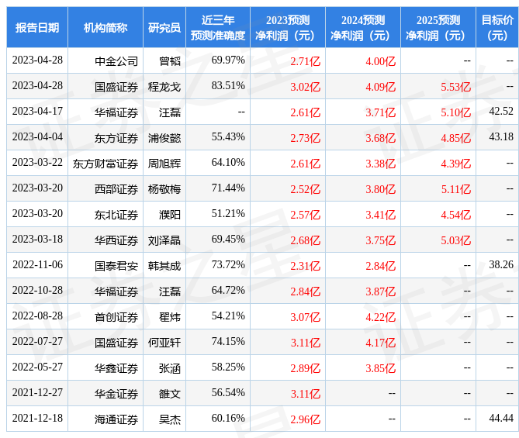The width and height of the screenshot is (519, 438).
Task: Click the 3.87亿 forecast value
Action: (x=381, y=291)
